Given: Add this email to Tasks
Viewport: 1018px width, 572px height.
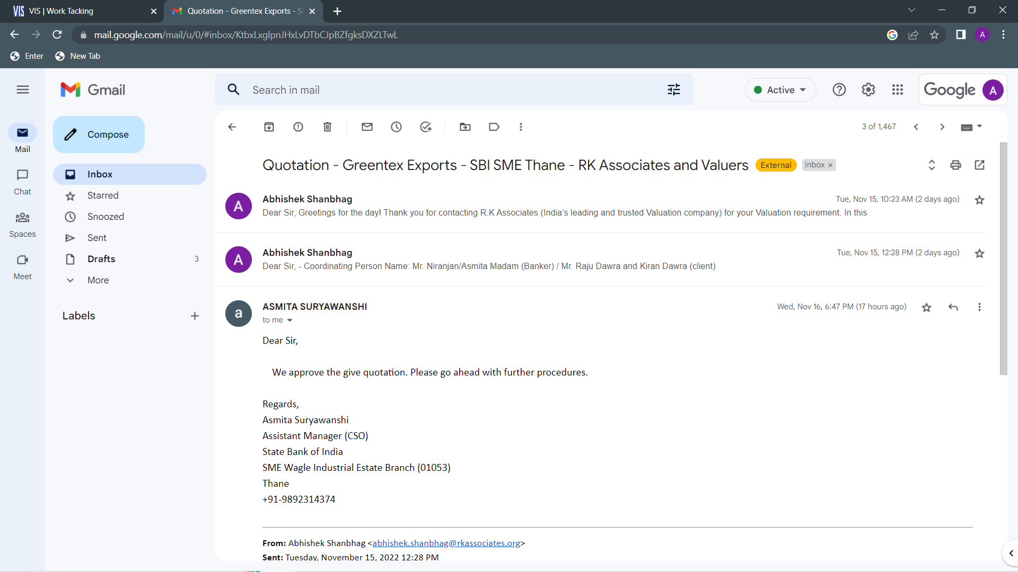Looking at the screenshot, I should [x=425, y=127].
